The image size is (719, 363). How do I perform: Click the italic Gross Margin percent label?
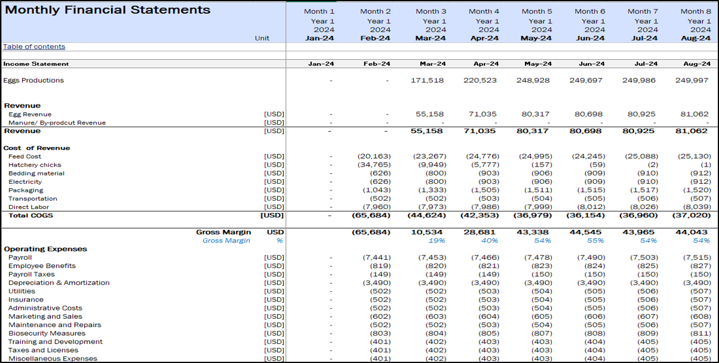tap(226, 241)
